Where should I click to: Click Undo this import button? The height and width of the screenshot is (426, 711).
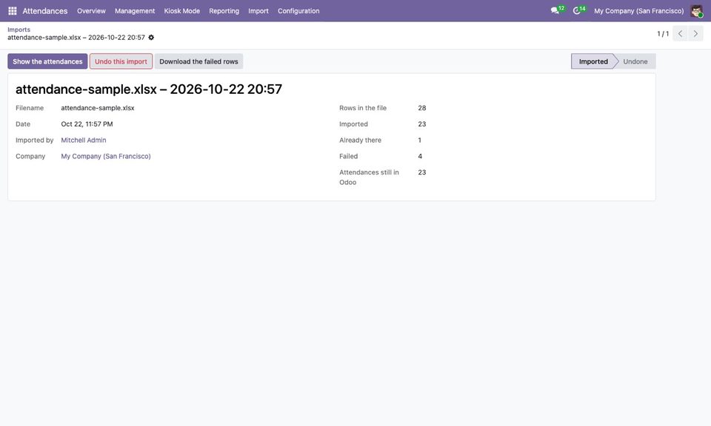121,61
